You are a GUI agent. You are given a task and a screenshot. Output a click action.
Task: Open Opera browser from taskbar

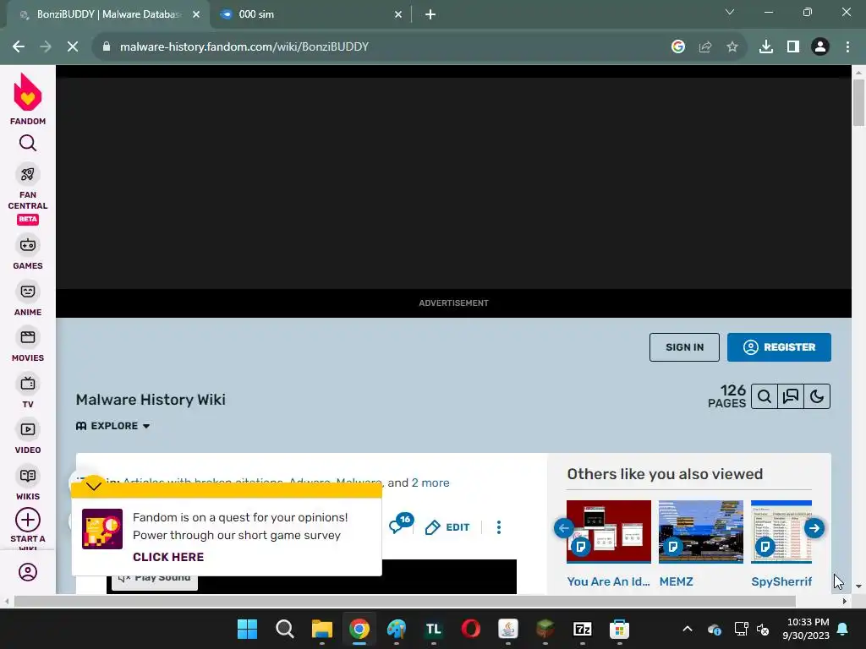coord(470,629)
